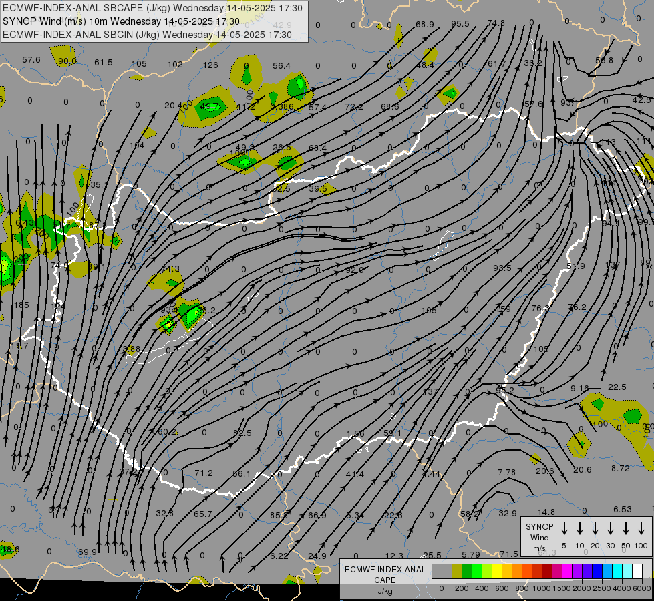Viewport: 654px width, 601px height.
Task: Click the SYNOP wind arrow for 100 m/s
Action: (x=641, y=528)
